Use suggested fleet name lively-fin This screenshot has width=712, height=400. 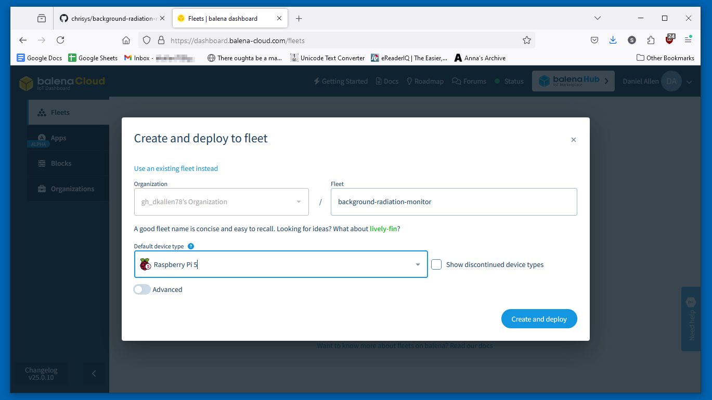coord(383,229)
